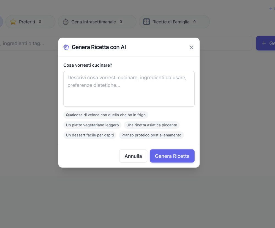The height and width of the screenshot is (228, 275).
Task: Open the Cena Infrasettimanale collection tab
Action: tap(97, 22)
